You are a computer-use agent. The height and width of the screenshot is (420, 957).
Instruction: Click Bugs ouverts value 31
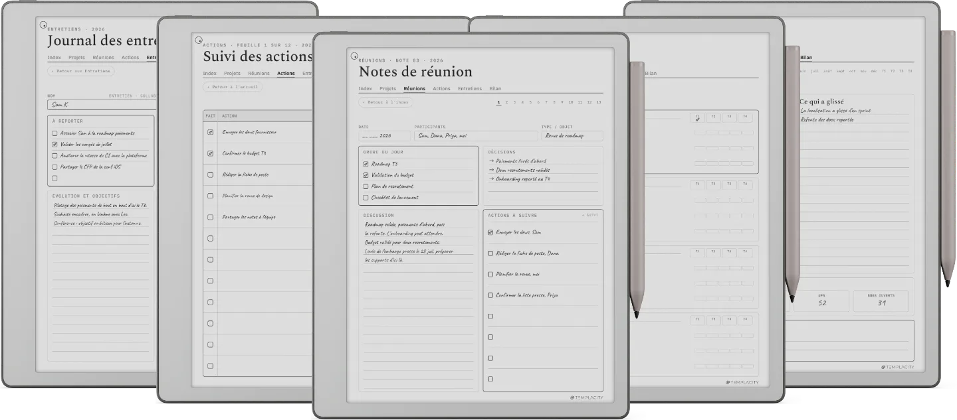(881, 303)
